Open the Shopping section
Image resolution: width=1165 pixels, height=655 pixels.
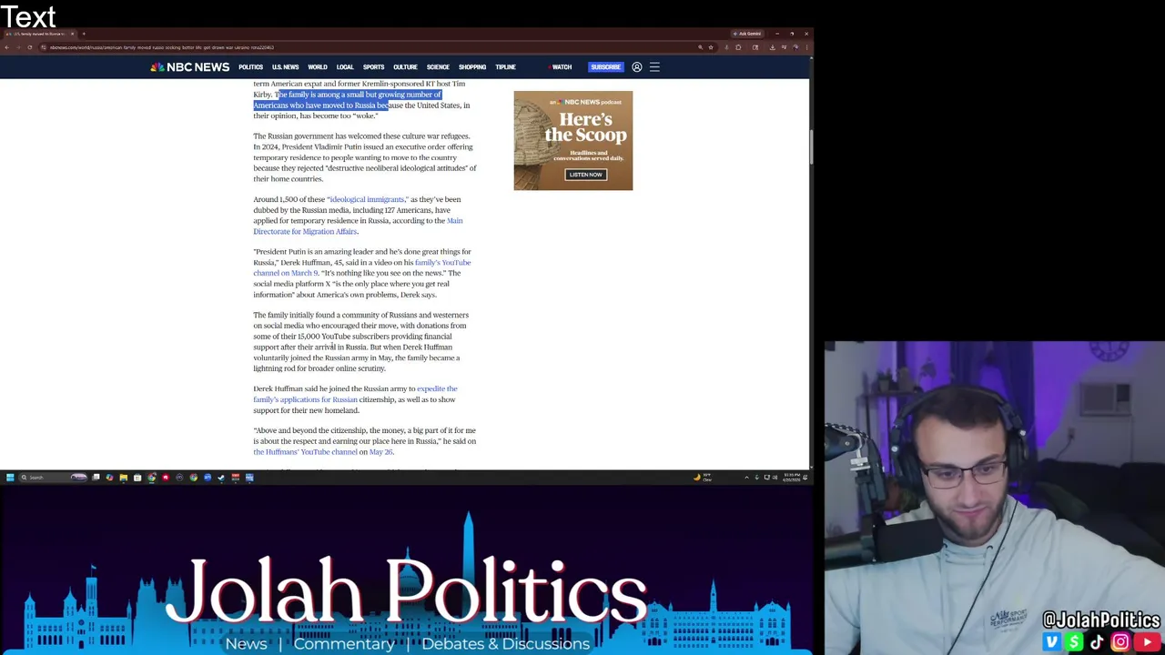coord(472,67)
